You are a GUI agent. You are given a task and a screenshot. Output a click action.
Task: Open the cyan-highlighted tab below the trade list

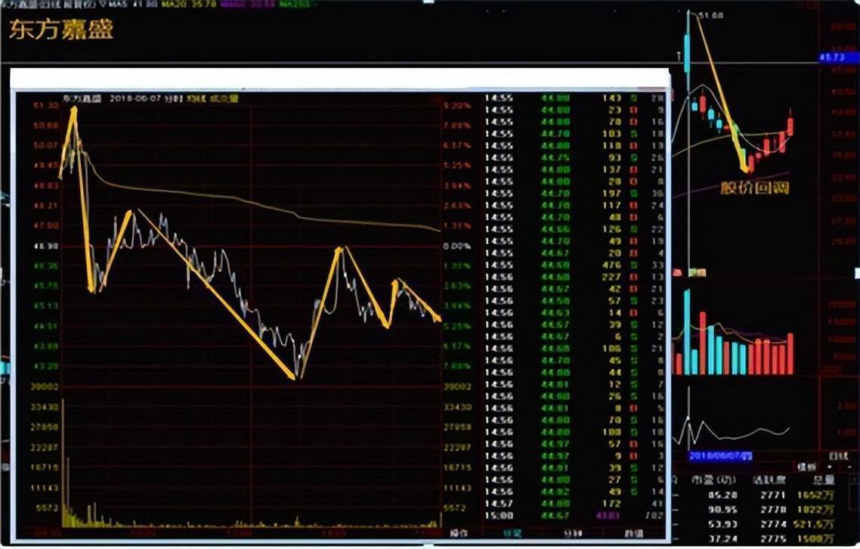[512, 533]
